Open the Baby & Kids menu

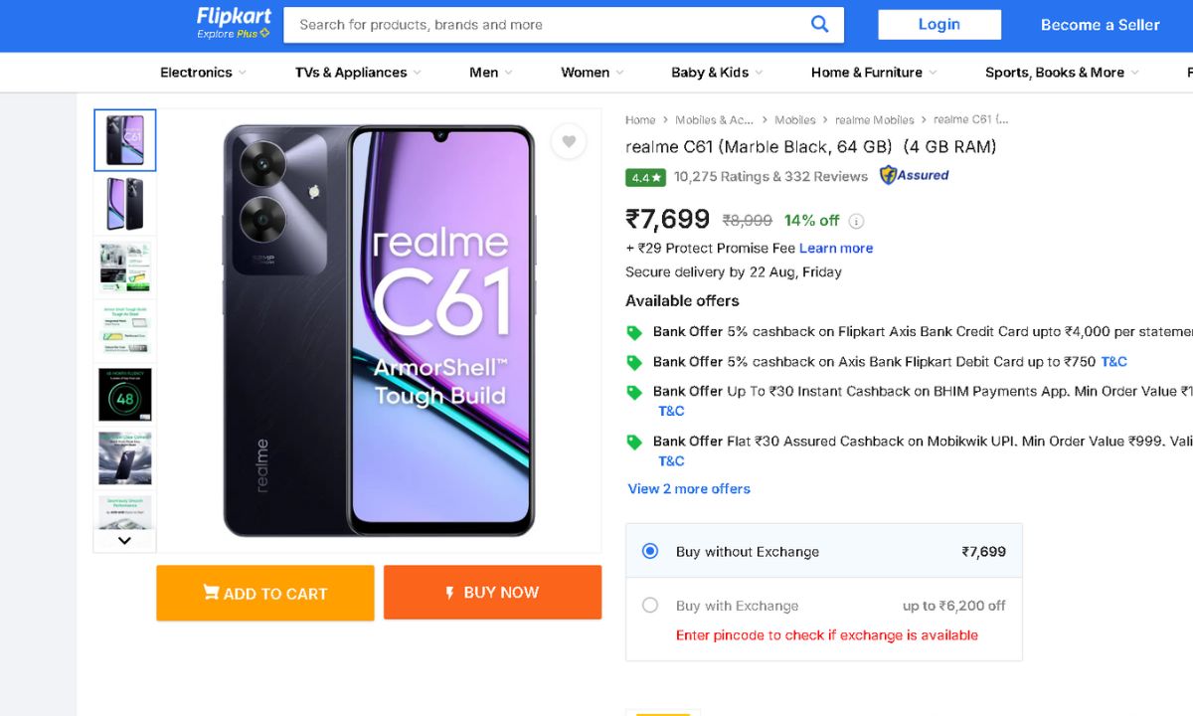[x=716, y=73]
